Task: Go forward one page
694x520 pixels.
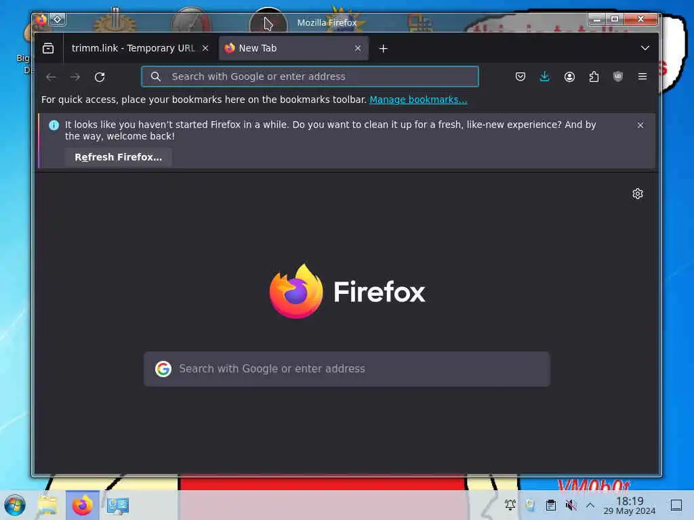Action: click(75, 77)
